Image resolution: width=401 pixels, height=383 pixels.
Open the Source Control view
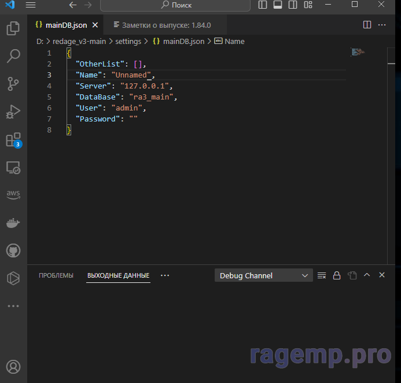13,84
